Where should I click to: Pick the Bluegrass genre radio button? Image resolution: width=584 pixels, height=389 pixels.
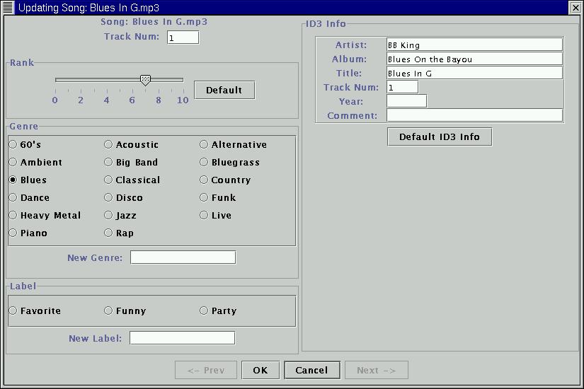click(204, 162)
